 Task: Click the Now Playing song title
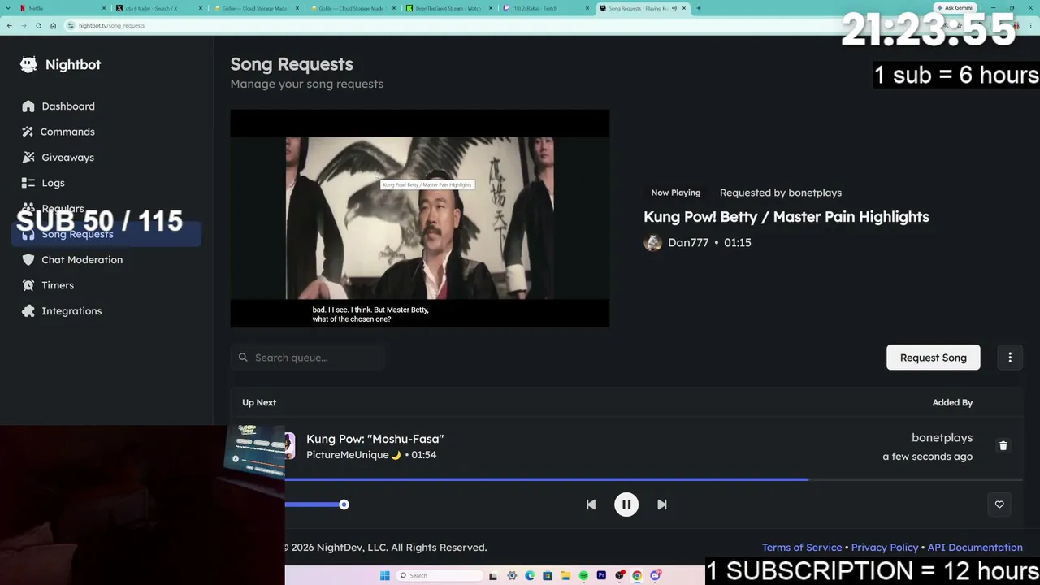click(x=786, y=217)
